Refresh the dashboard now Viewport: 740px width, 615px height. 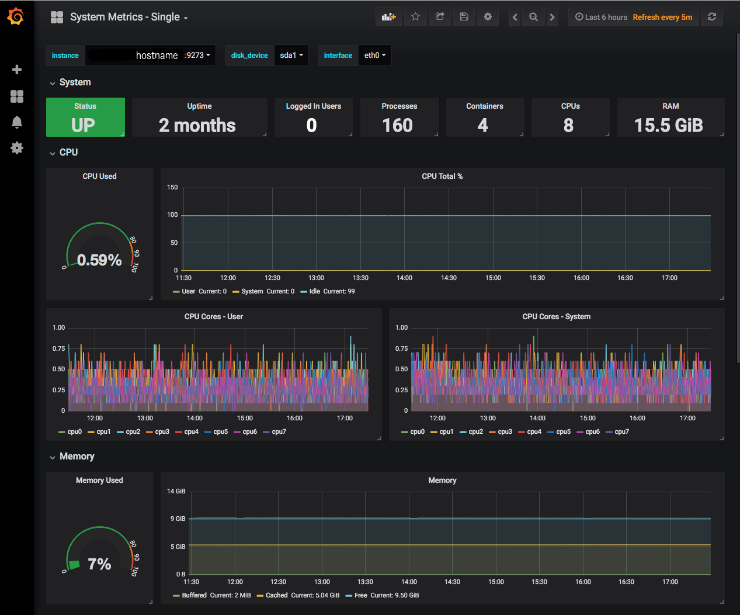[x=711, y=17]
